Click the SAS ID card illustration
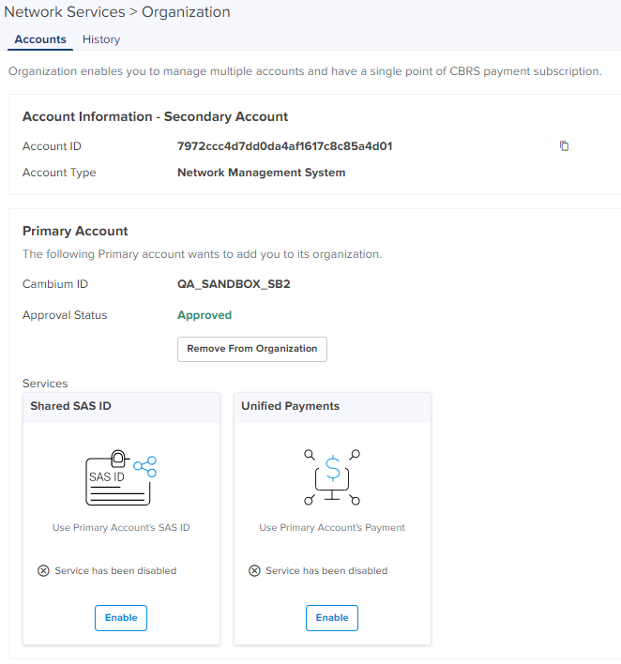The width and height of the screenshot is (621, 664). [120, 478]
